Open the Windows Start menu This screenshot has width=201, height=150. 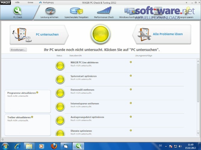[x=5, y=146]
